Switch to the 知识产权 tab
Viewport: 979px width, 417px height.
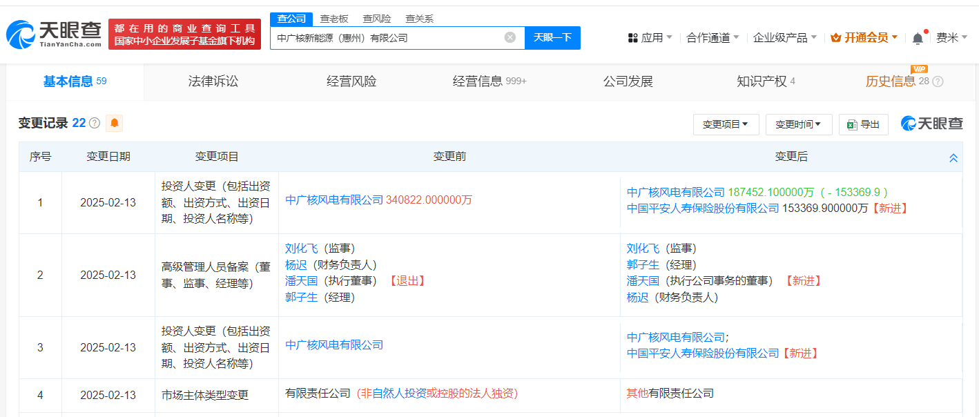pos(766,81)
